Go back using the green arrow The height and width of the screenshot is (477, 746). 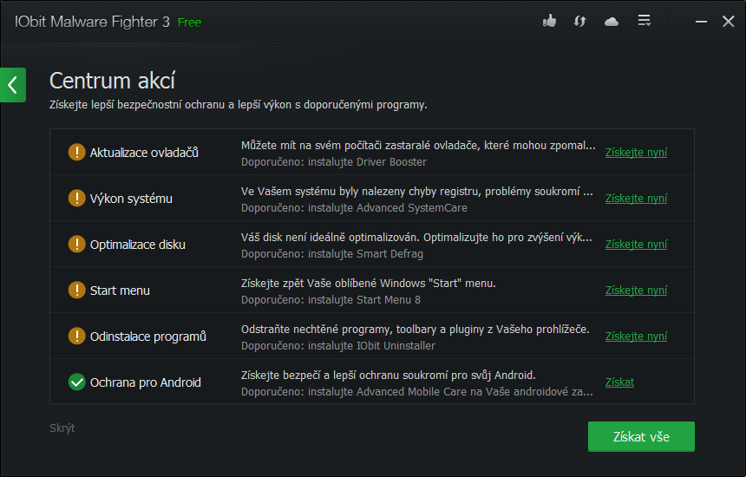12,85
